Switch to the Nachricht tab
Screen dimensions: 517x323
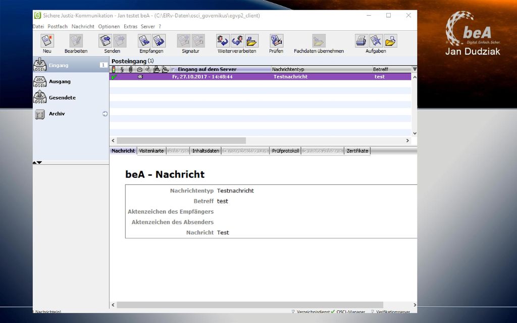click(123, 150)
